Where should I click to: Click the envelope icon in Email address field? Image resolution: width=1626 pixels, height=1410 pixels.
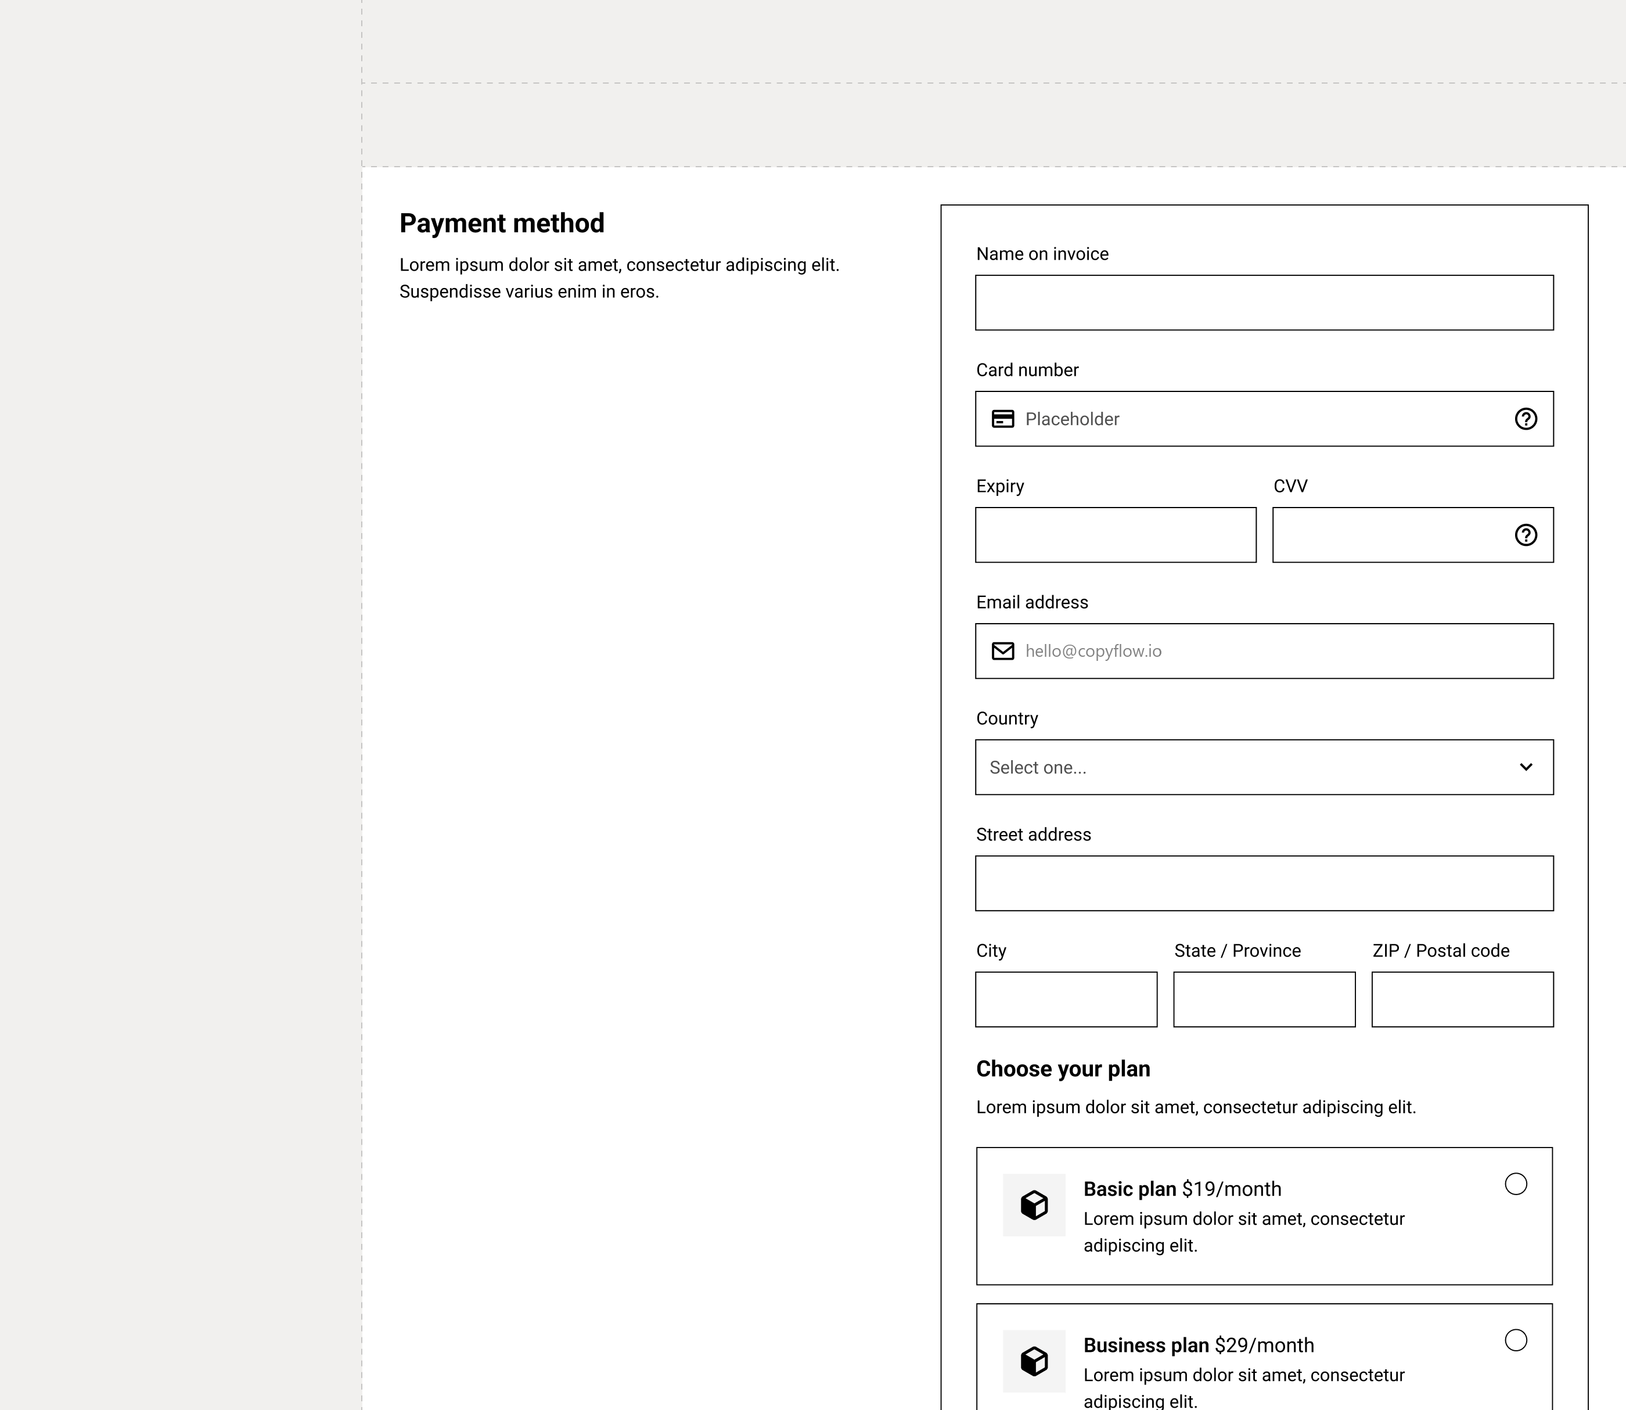[x=1002, y=651]
